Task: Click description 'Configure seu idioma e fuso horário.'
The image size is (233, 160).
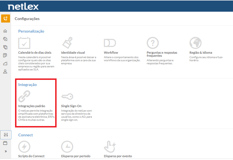Action: point(206,59)
